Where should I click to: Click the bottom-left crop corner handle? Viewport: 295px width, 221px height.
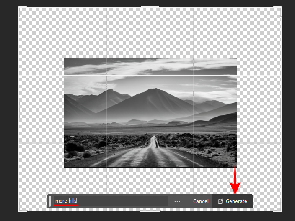[22, 208]
